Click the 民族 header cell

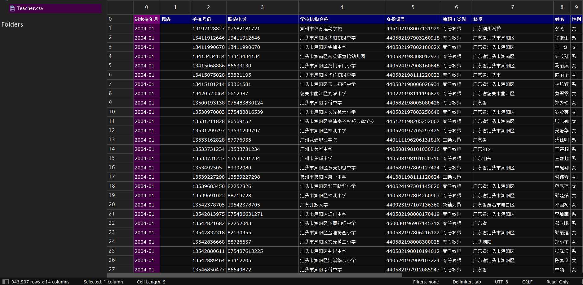pos(175,19)
